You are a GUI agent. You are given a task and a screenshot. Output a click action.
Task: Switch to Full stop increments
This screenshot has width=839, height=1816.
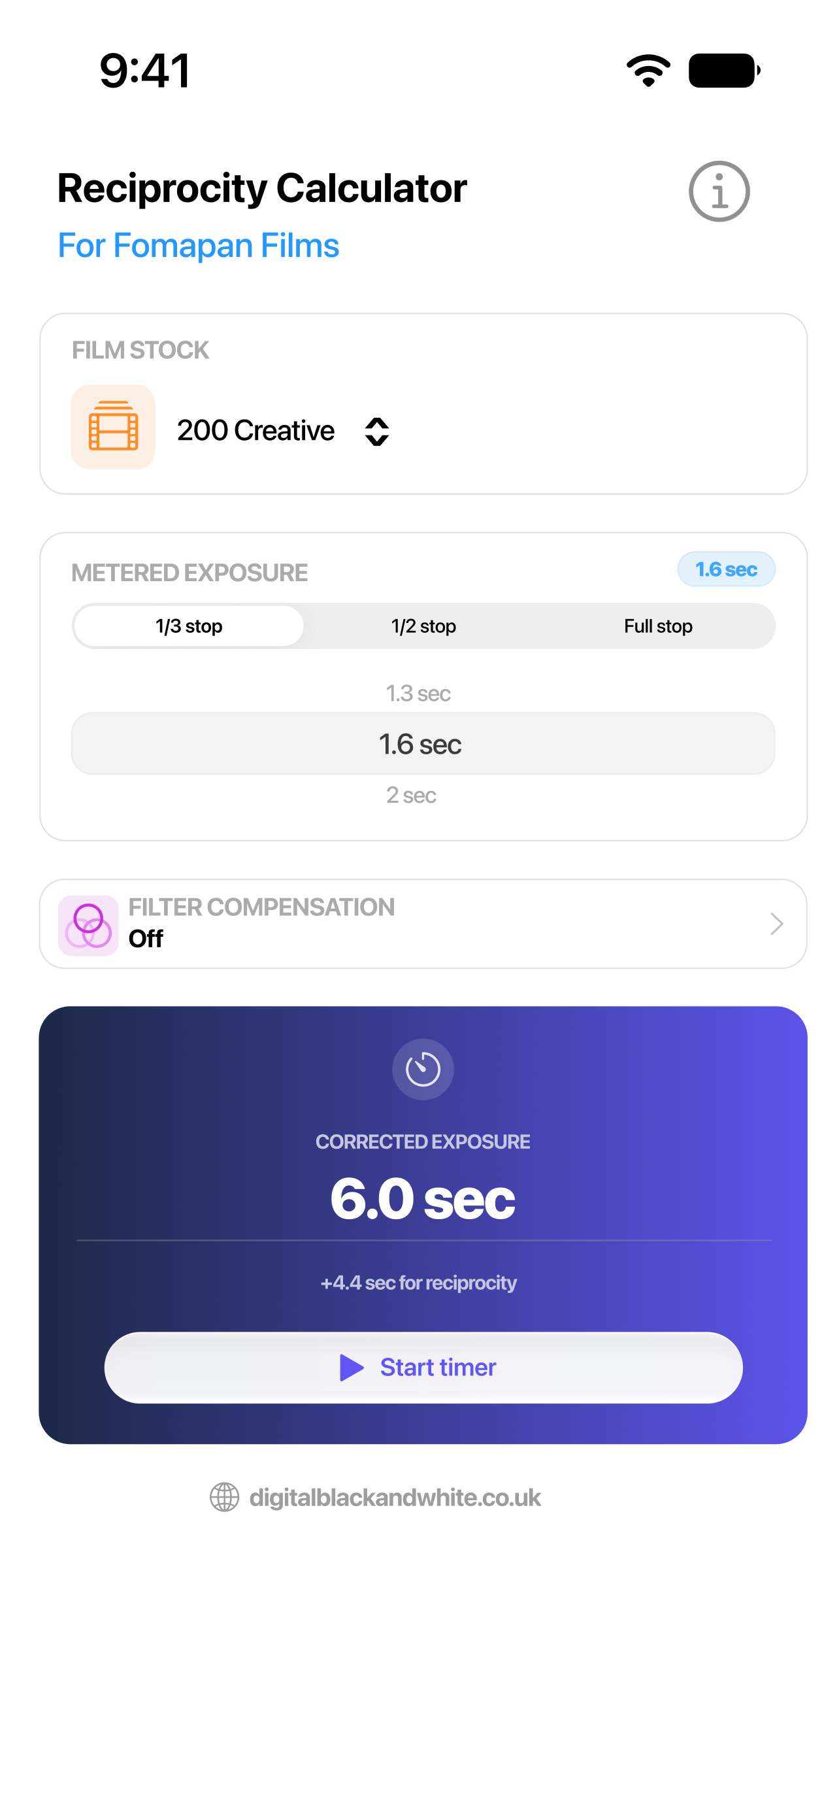click(x=658, y=626)
